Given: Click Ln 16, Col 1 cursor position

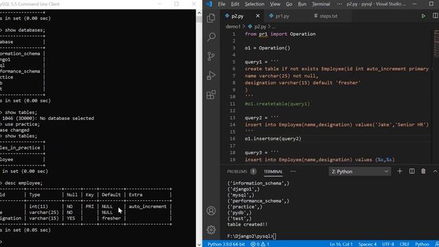Looking at the screenshot, I should [x=341, y=244].
